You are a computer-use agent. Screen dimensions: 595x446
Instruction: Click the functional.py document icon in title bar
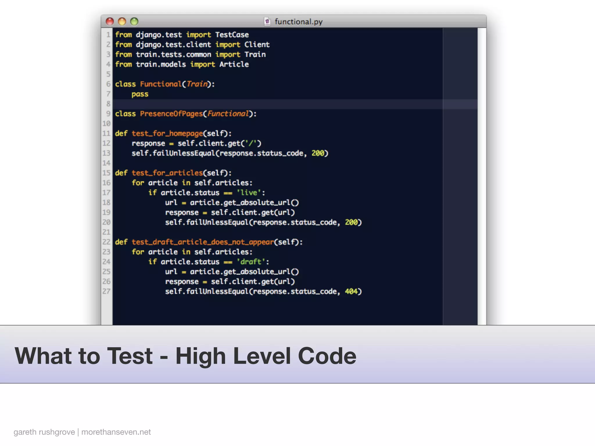pyautogui.click(x=267, y=21)
